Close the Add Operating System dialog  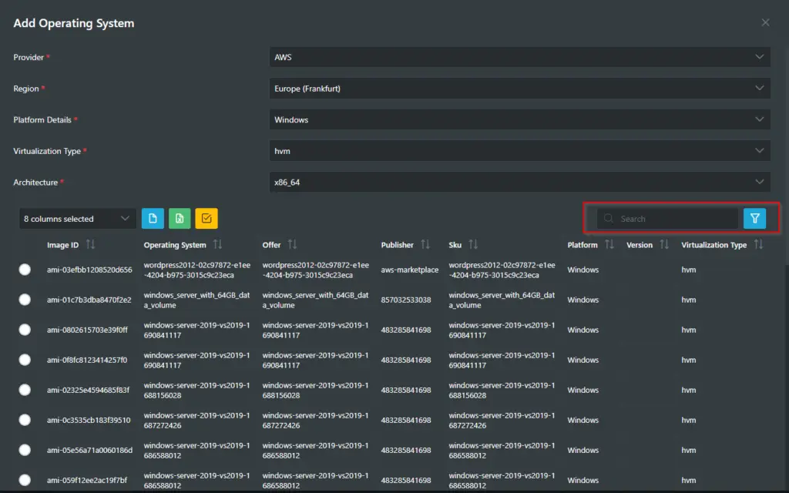pos(765,22)
